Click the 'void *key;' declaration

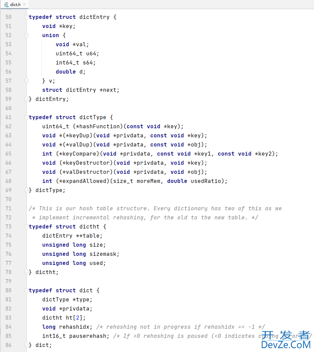coord(59,26)
